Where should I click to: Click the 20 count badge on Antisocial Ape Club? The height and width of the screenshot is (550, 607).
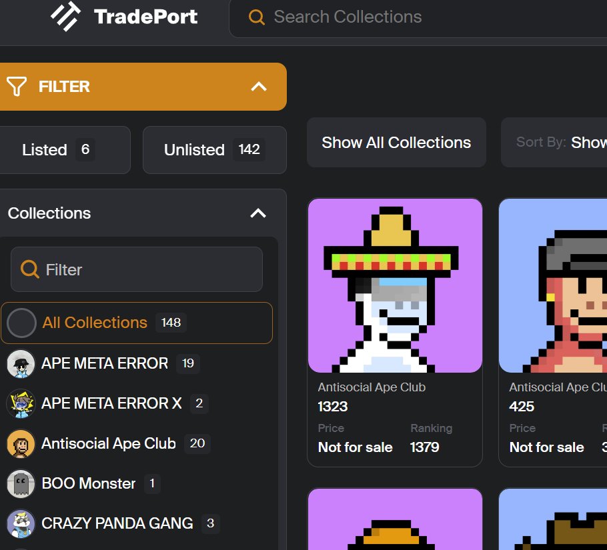[x=197, y=443]
